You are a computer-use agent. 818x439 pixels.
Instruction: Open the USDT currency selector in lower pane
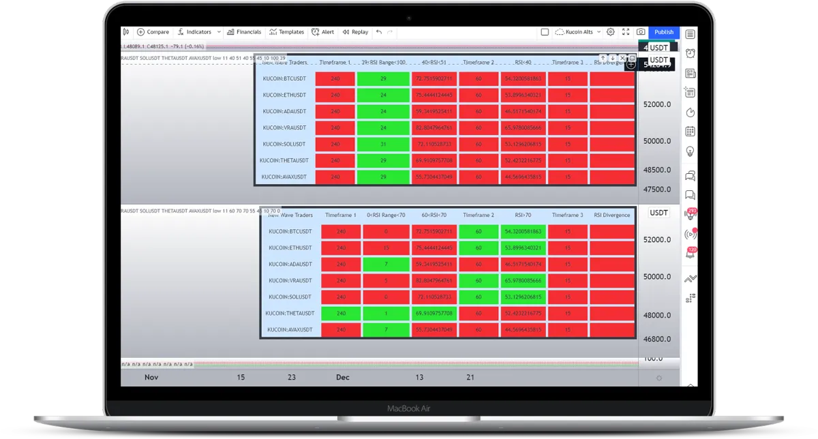coord(658,213)
